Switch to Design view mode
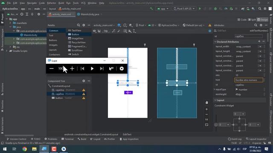This screenshot has width=273, height=153. (263, 20)
